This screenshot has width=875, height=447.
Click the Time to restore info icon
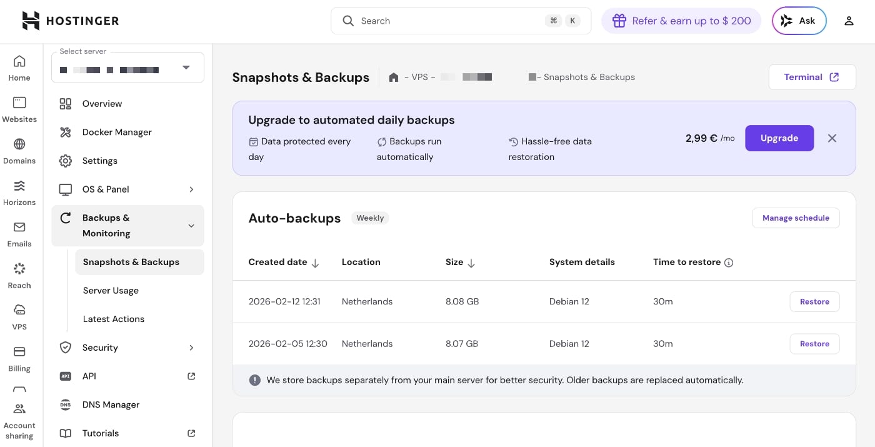pos(729,263)
